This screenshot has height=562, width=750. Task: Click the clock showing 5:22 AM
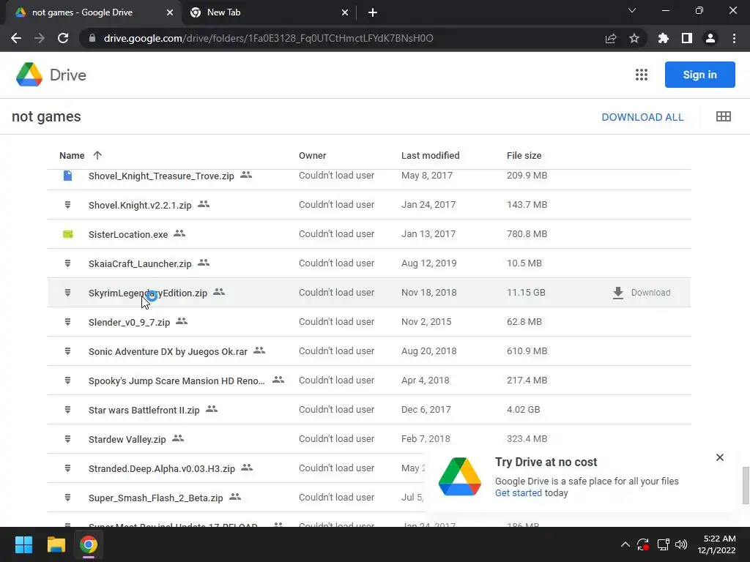pos(719,539)
